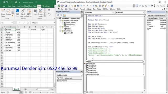
Task: Toggle Full Module View at code window bottom
Action: pyautogui.click(x=87, y=92)
